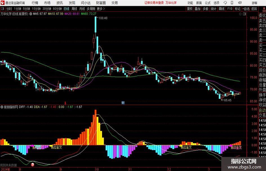Toggle the side panel icon beside the diamond
The height and width of the screenshot is (171, 266).
coord(244,14)
